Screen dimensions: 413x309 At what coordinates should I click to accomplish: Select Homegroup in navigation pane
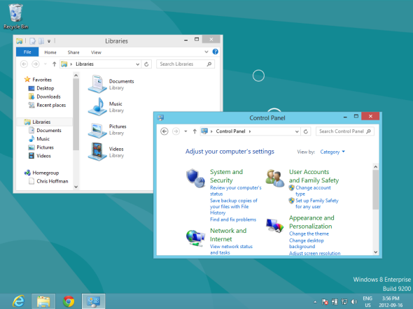tap(45, 173)
